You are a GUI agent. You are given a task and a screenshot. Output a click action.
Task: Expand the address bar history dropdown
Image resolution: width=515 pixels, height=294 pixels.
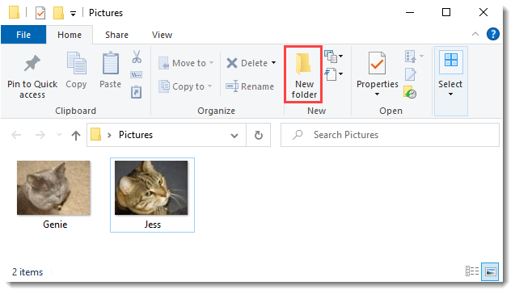coord(234,136)
